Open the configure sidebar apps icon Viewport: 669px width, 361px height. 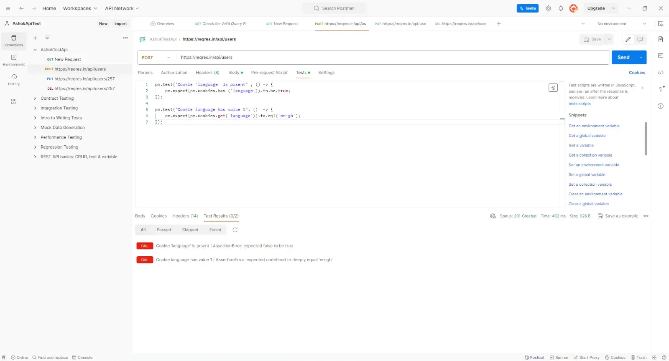coord(14,101)
